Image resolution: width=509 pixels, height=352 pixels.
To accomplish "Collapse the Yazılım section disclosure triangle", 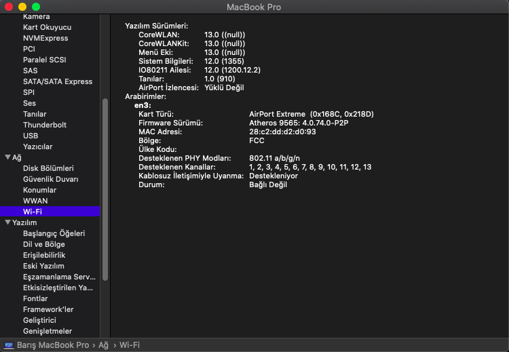I will click(7, 222).
